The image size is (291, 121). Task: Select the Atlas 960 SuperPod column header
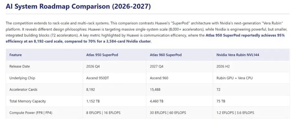(166, 55)
